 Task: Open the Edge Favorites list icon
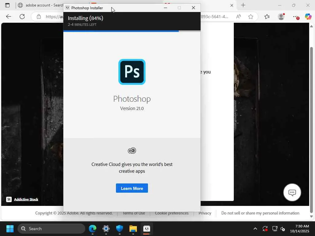(267, 17)
